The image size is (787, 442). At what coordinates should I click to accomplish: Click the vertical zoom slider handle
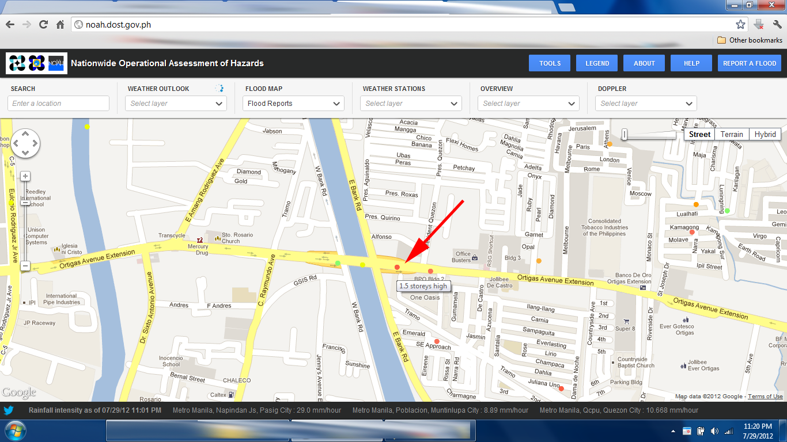click(25, 202)
